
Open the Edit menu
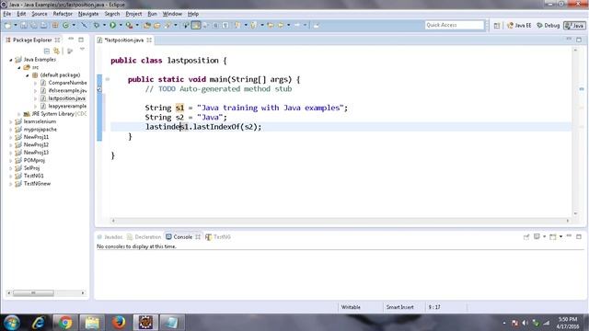click(21, 14)
